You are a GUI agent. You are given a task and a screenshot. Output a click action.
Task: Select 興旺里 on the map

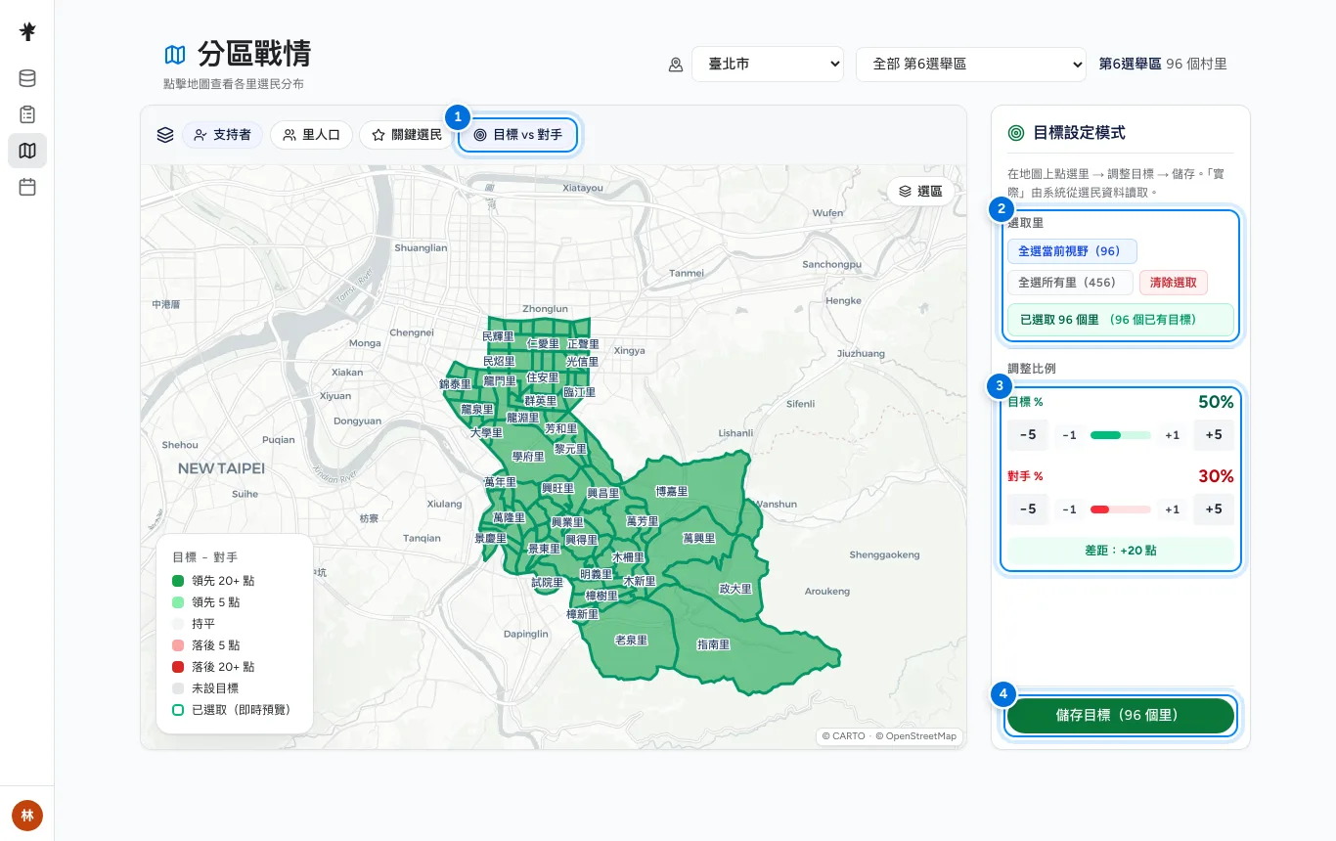[x=557, y=488]
